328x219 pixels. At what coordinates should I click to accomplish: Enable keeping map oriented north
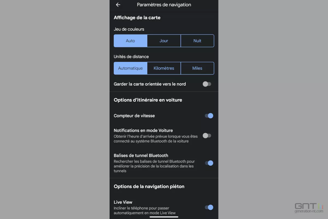pos(207,84)
